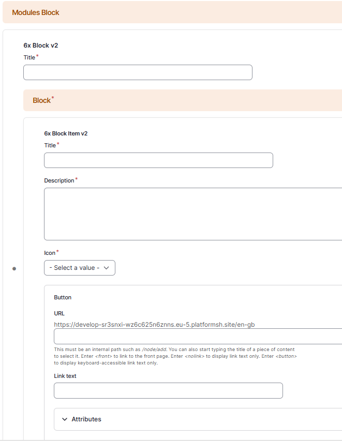
Task: Click the chevron icon beside Attributes
Action: coord(65,419)
